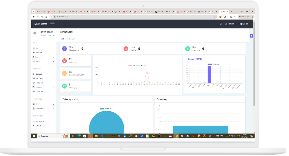This screenshot has width=289, height=156.
Task: Click the green New Invoices circle icon
Action: point(187,49)
